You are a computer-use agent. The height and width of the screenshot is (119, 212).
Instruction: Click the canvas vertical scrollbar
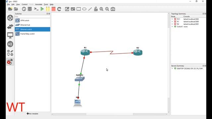tap(169, 63)
